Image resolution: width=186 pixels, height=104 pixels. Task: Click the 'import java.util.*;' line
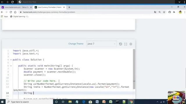click(26, 51)
